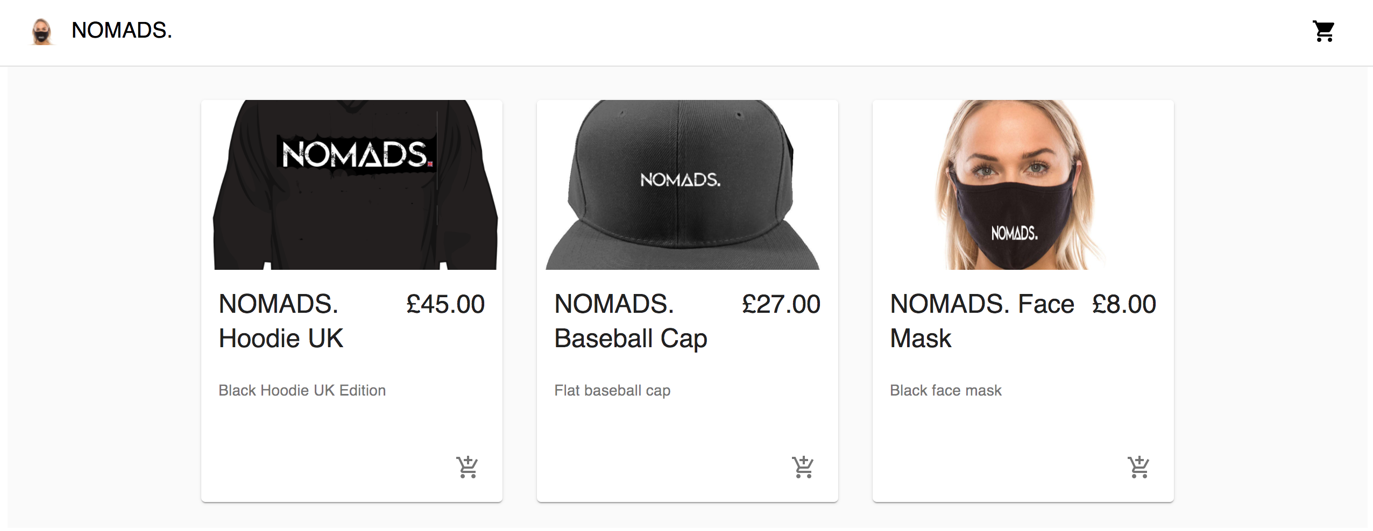
Task: Click the NOMADS. brand title in header
Action: point(122,31)
